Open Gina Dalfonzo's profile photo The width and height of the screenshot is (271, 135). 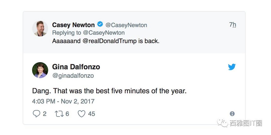[x=40, y=70]
